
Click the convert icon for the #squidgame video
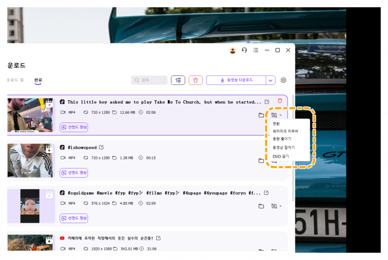(274, 206)
